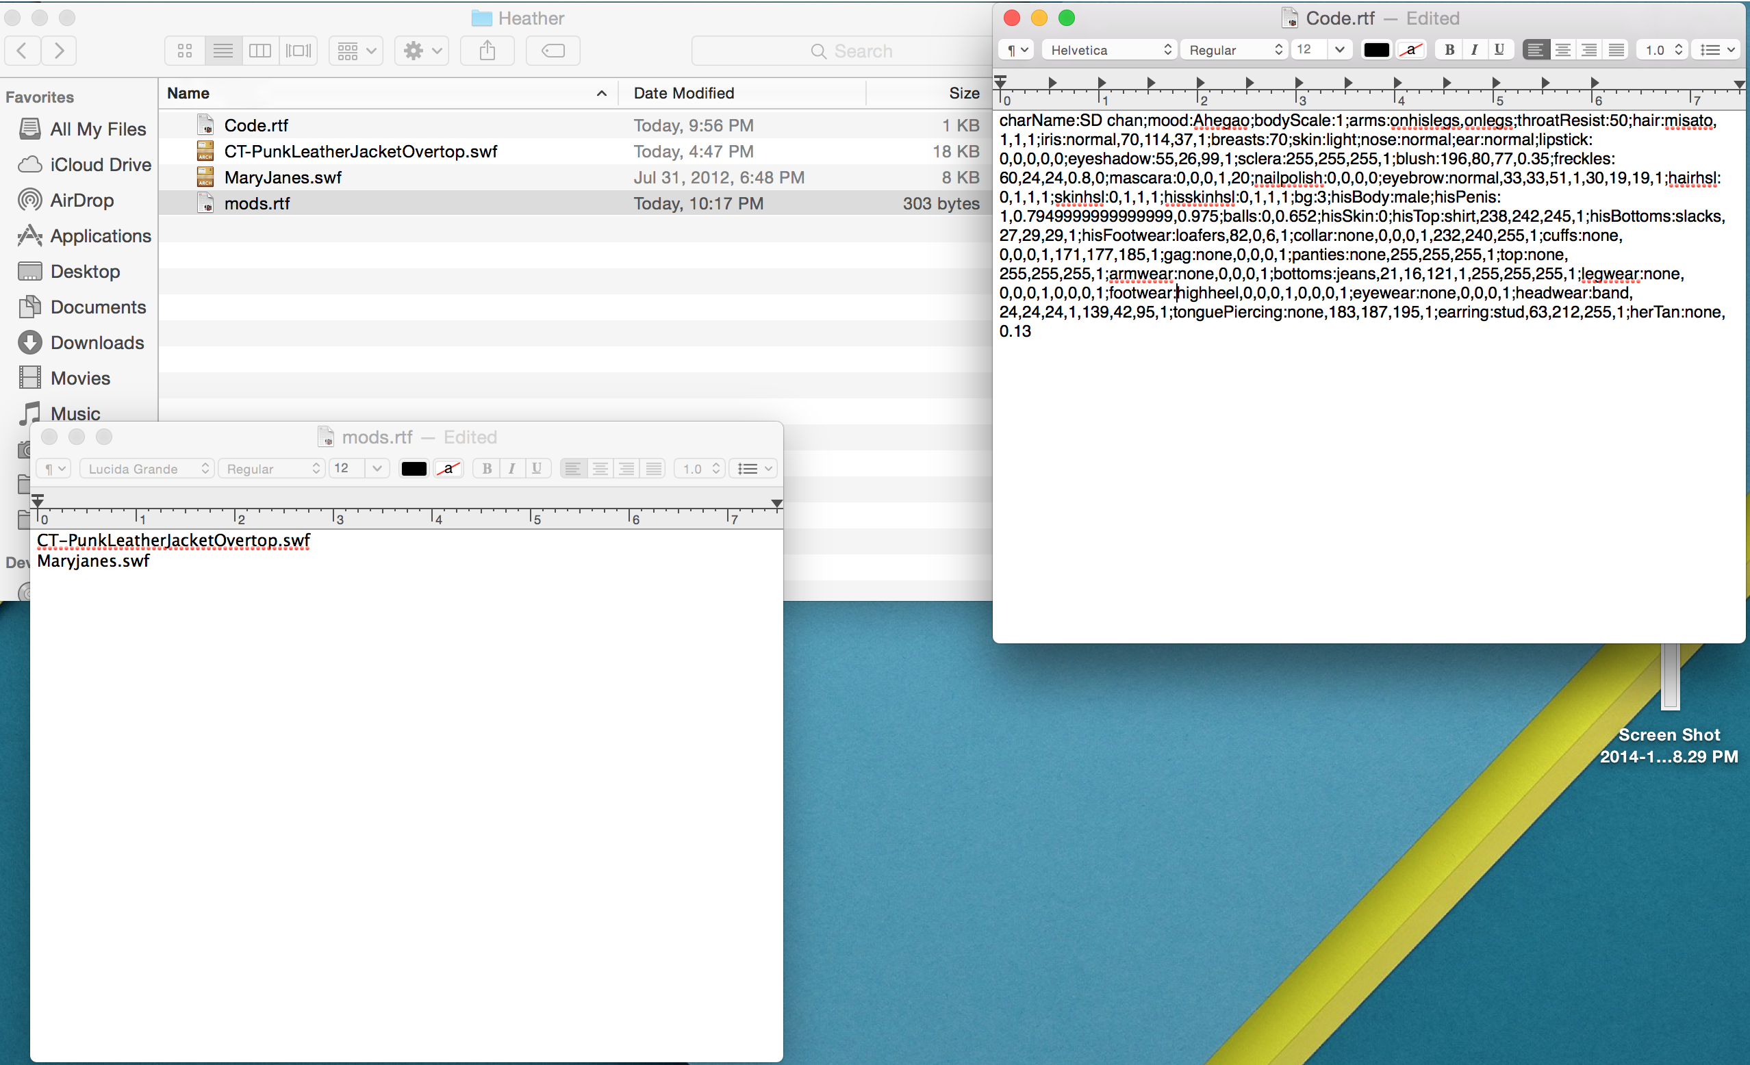Screen dimensions: 1750x1065
Task: Open the Helvetica font family dropdown
Action: 1109,50
